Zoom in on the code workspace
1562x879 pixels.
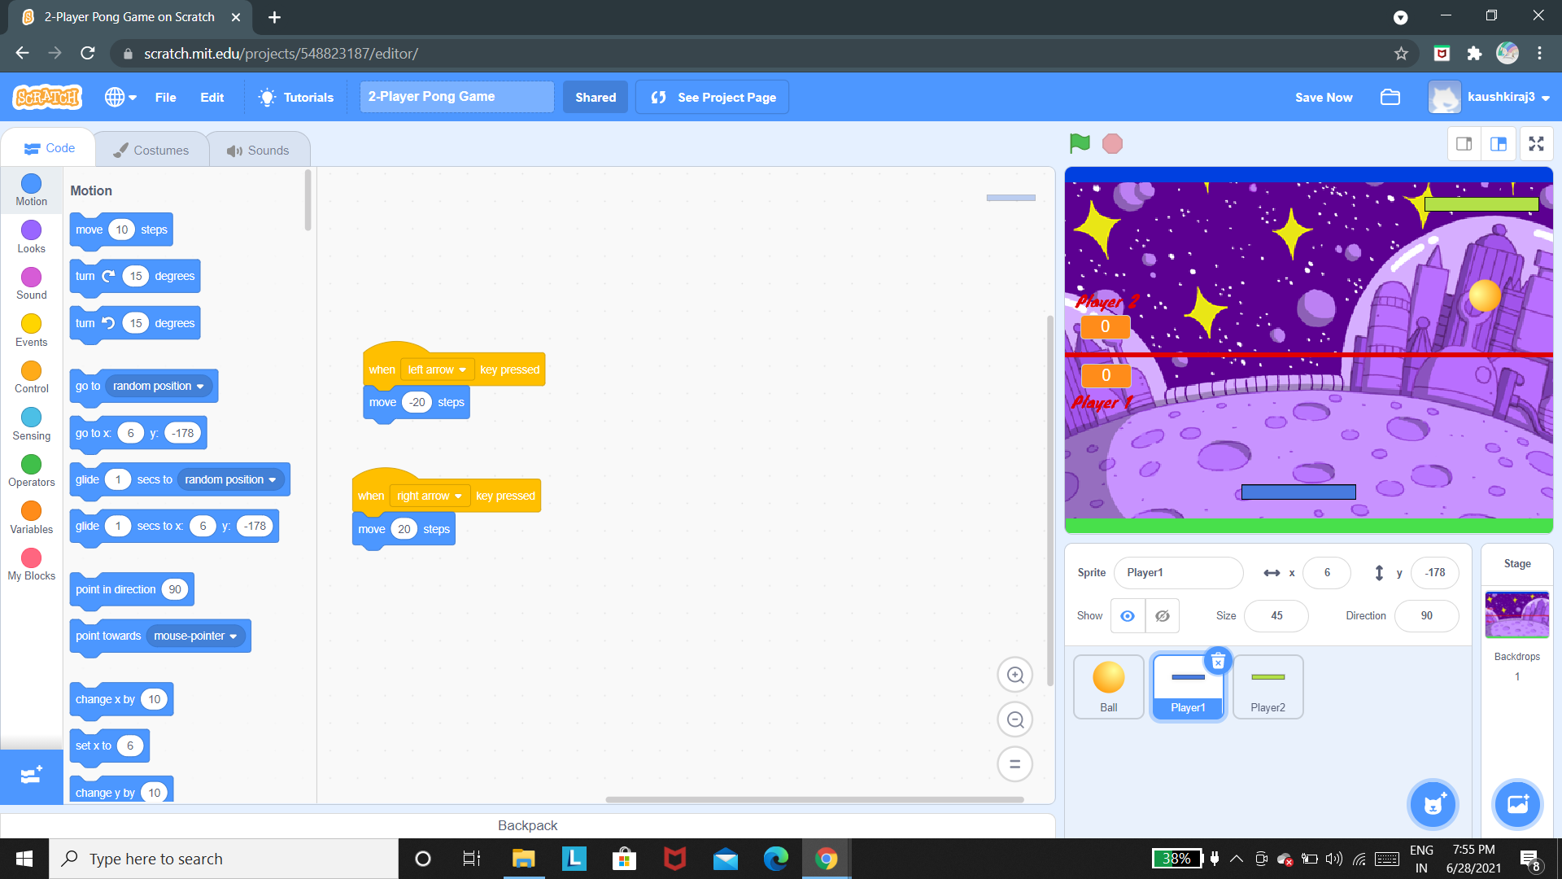(x=1014, y=675)
